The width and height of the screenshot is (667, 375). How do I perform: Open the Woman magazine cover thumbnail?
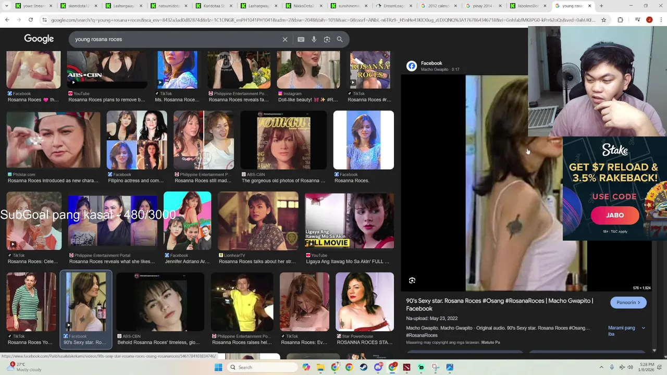click(x=283, y=140)
